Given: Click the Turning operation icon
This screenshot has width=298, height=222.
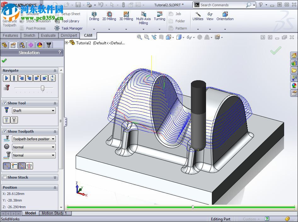Looking at the screenshot, I should [159, 14].
